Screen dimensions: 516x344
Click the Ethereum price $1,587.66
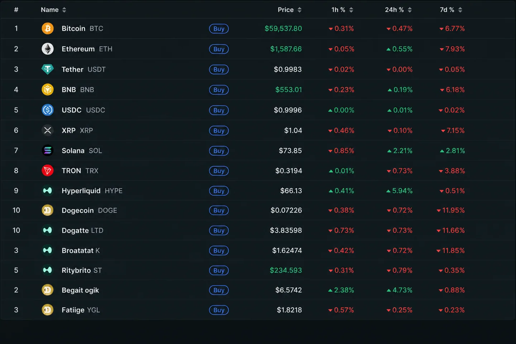[286, 49]
